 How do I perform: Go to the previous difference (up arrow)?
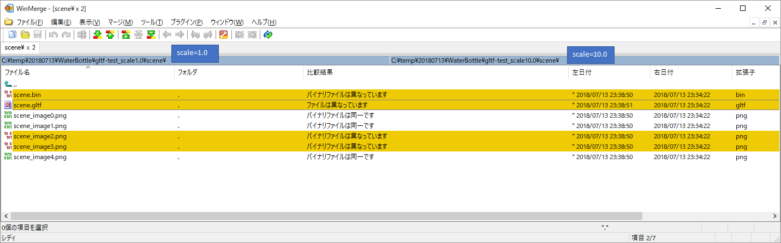click(110, 35)
